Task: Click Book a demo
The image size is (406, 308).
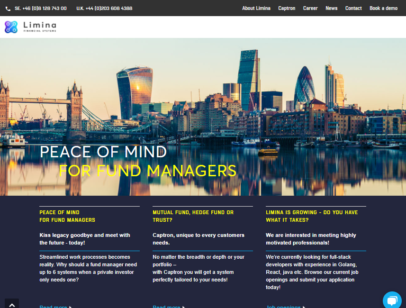Action: [x=383, y=8]
